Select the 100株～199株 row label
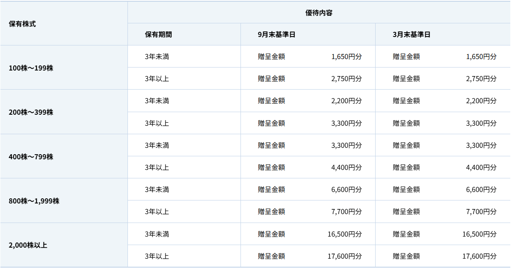 [x=31, y=68]
